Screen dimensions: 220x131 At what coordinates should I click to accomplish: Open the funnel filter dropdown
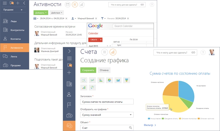coord(103,18)
